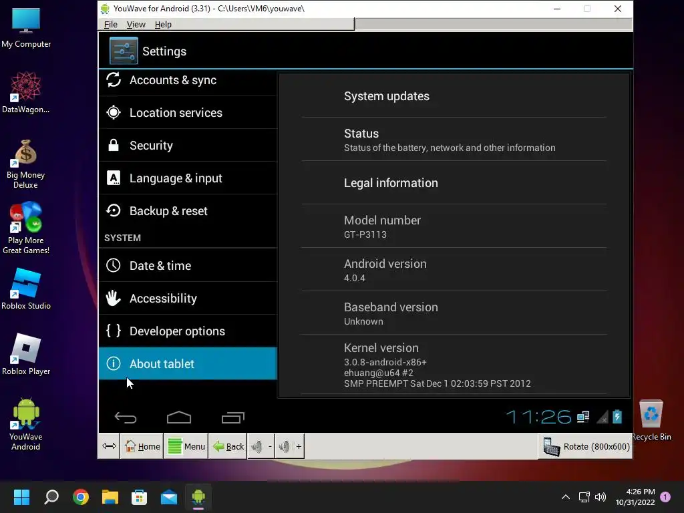Image resolution: width=684 pixels, height=513 pixels.
Task: Click Android version 4.0.4 row
Action: 454,270
